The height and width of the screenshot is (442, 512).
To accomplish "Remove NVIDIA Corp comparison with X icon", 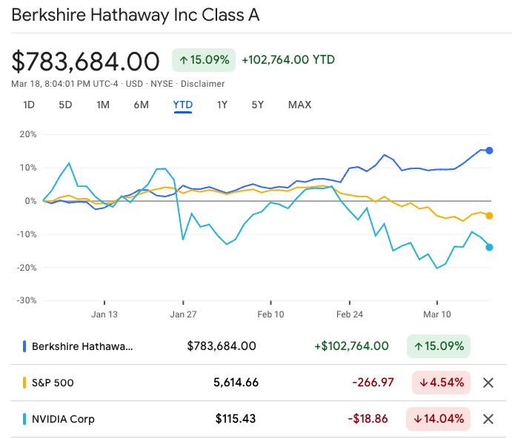I will click(488, 419).
